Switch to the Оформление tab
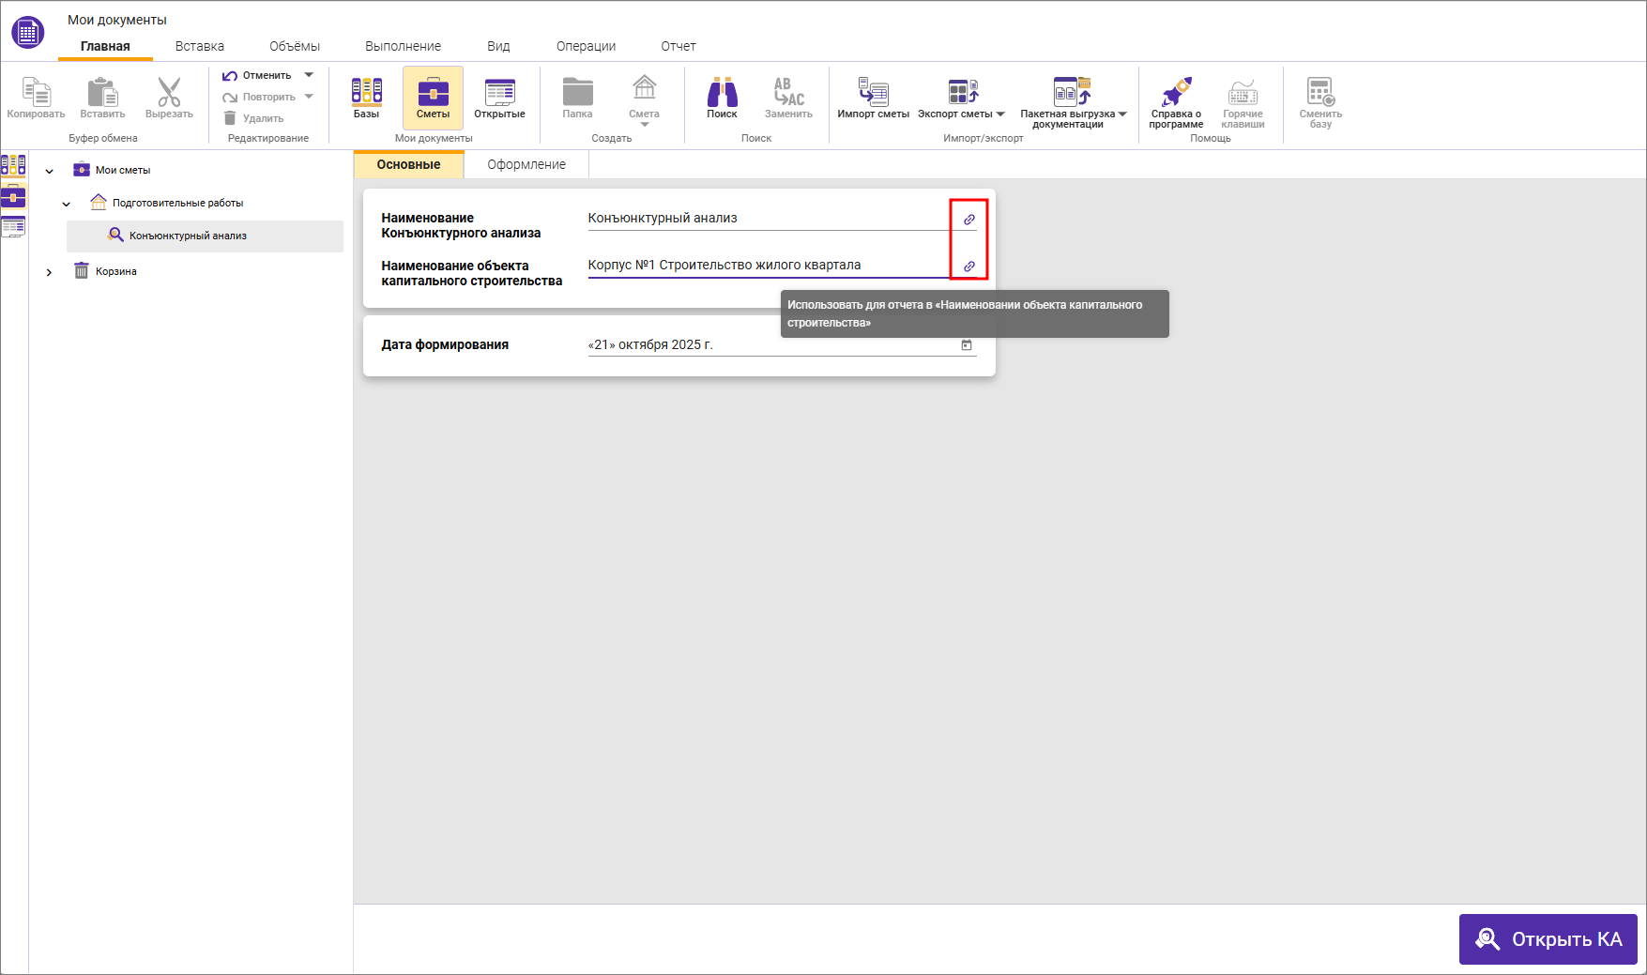Viewport: 1647px width, 975px height. [x=526, y=164]
